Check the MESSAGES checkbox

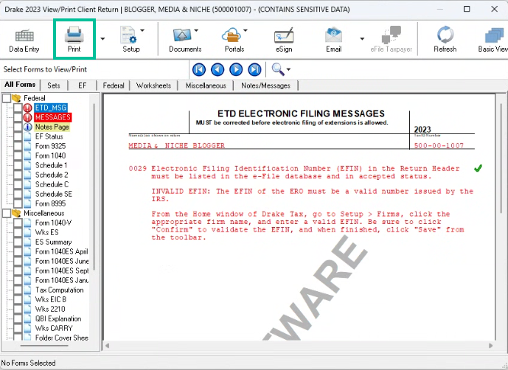point(18,117)
